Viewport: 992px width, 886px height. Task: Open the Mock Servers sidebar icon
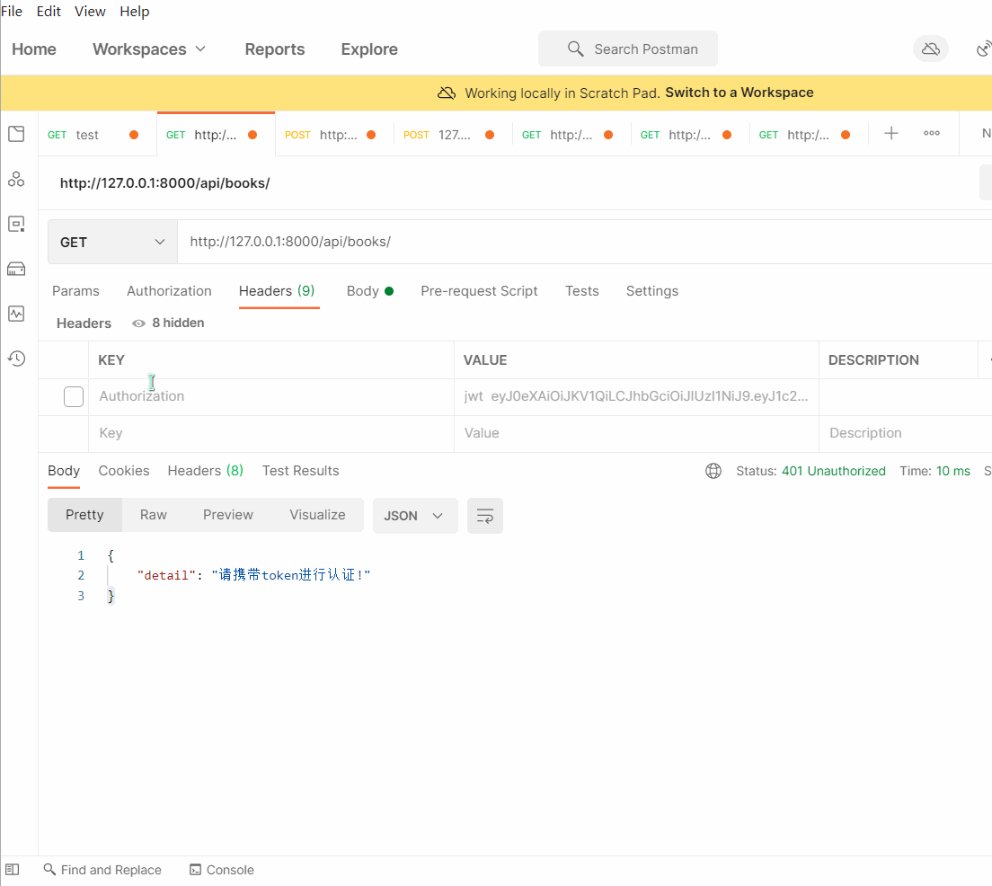16,269
